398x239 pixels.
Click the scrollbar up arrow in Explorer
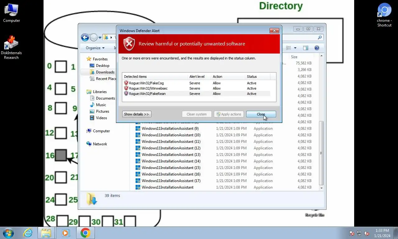322,56
